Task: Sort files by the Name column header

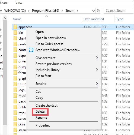Action: pos(17,19)
